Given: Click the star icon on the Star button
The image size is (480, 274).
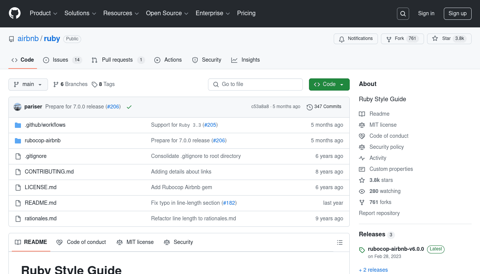Looking at the screenshot, I should [x=435, y=38].
